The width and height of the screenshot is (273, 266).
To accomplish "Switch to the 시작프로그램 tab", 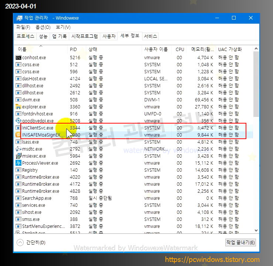I will 85,36.
